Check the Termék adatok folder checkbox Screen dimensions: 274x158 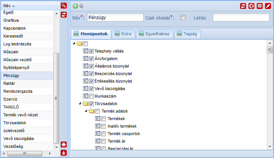pos(98,111)
